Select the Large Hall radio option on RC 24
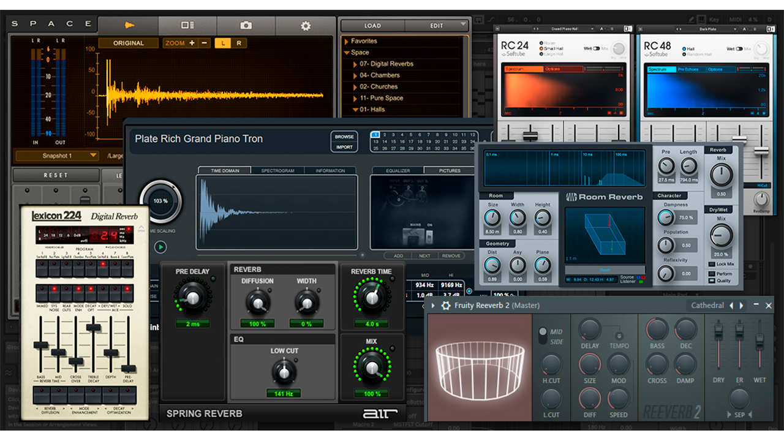 pos(541,55)
